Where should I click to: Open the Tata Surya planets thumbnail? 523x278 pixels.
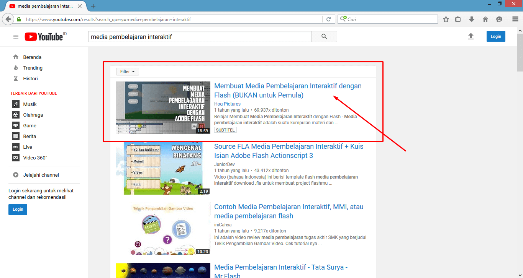pos(163,270)
